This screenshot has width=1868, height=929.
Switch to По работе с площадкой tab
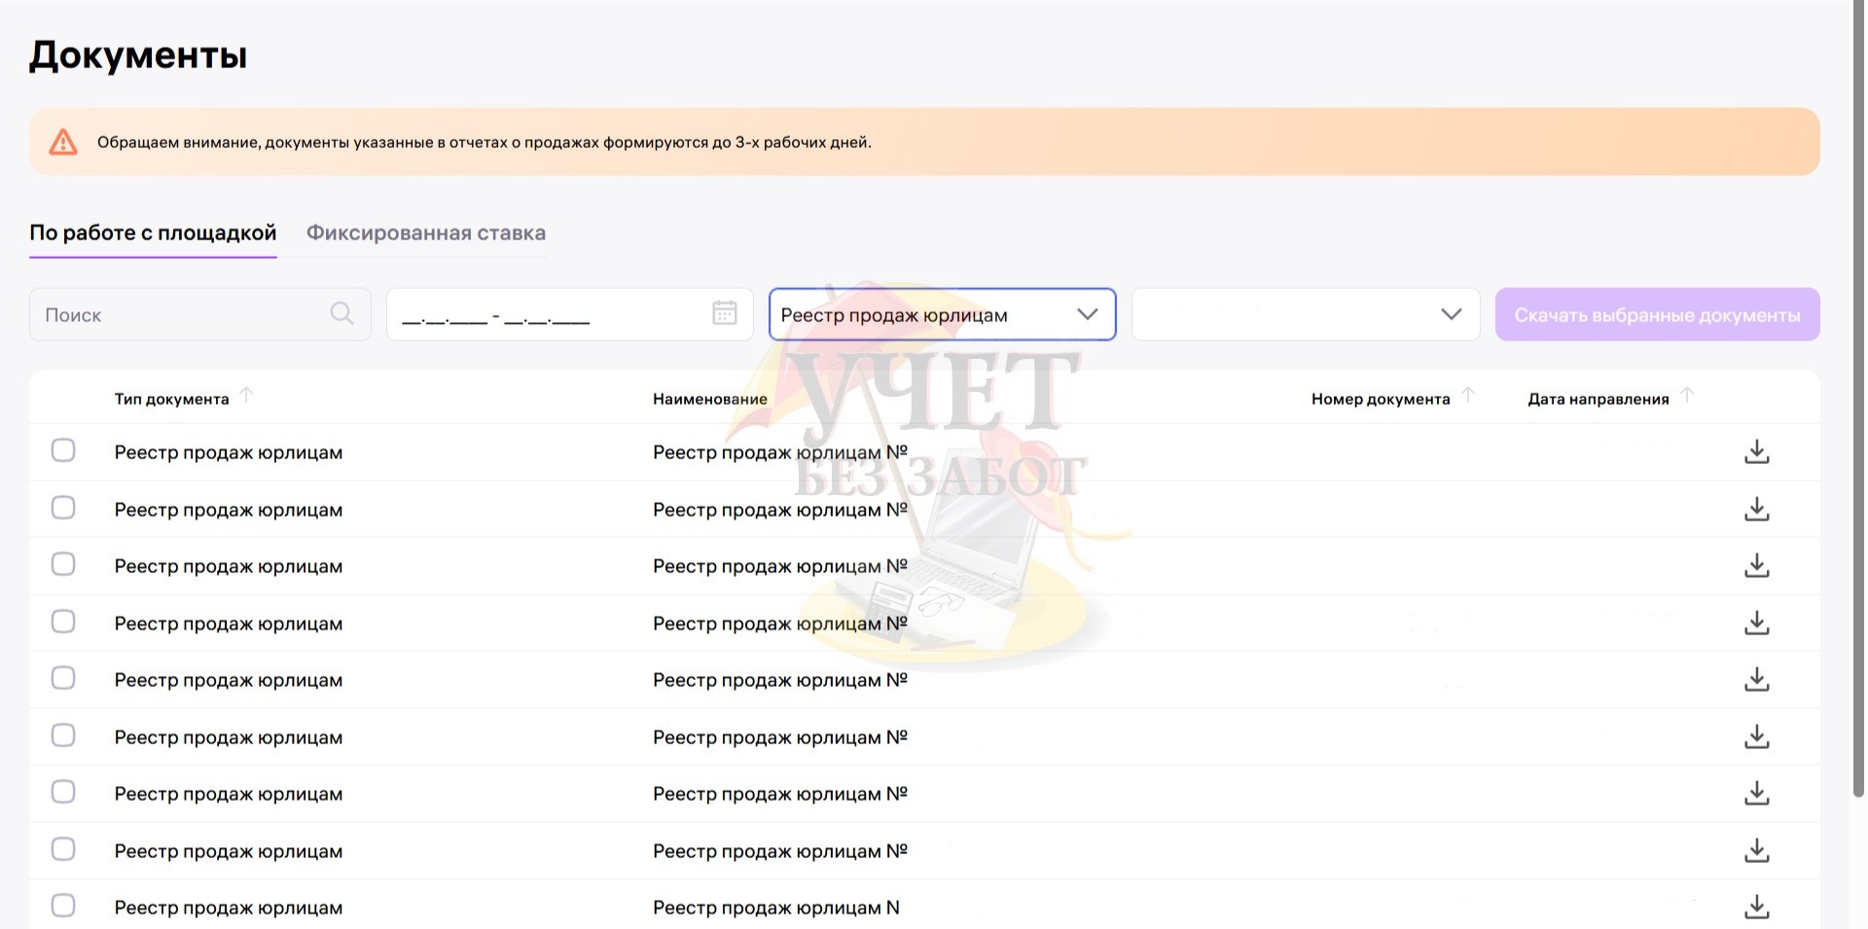(153, 233)
